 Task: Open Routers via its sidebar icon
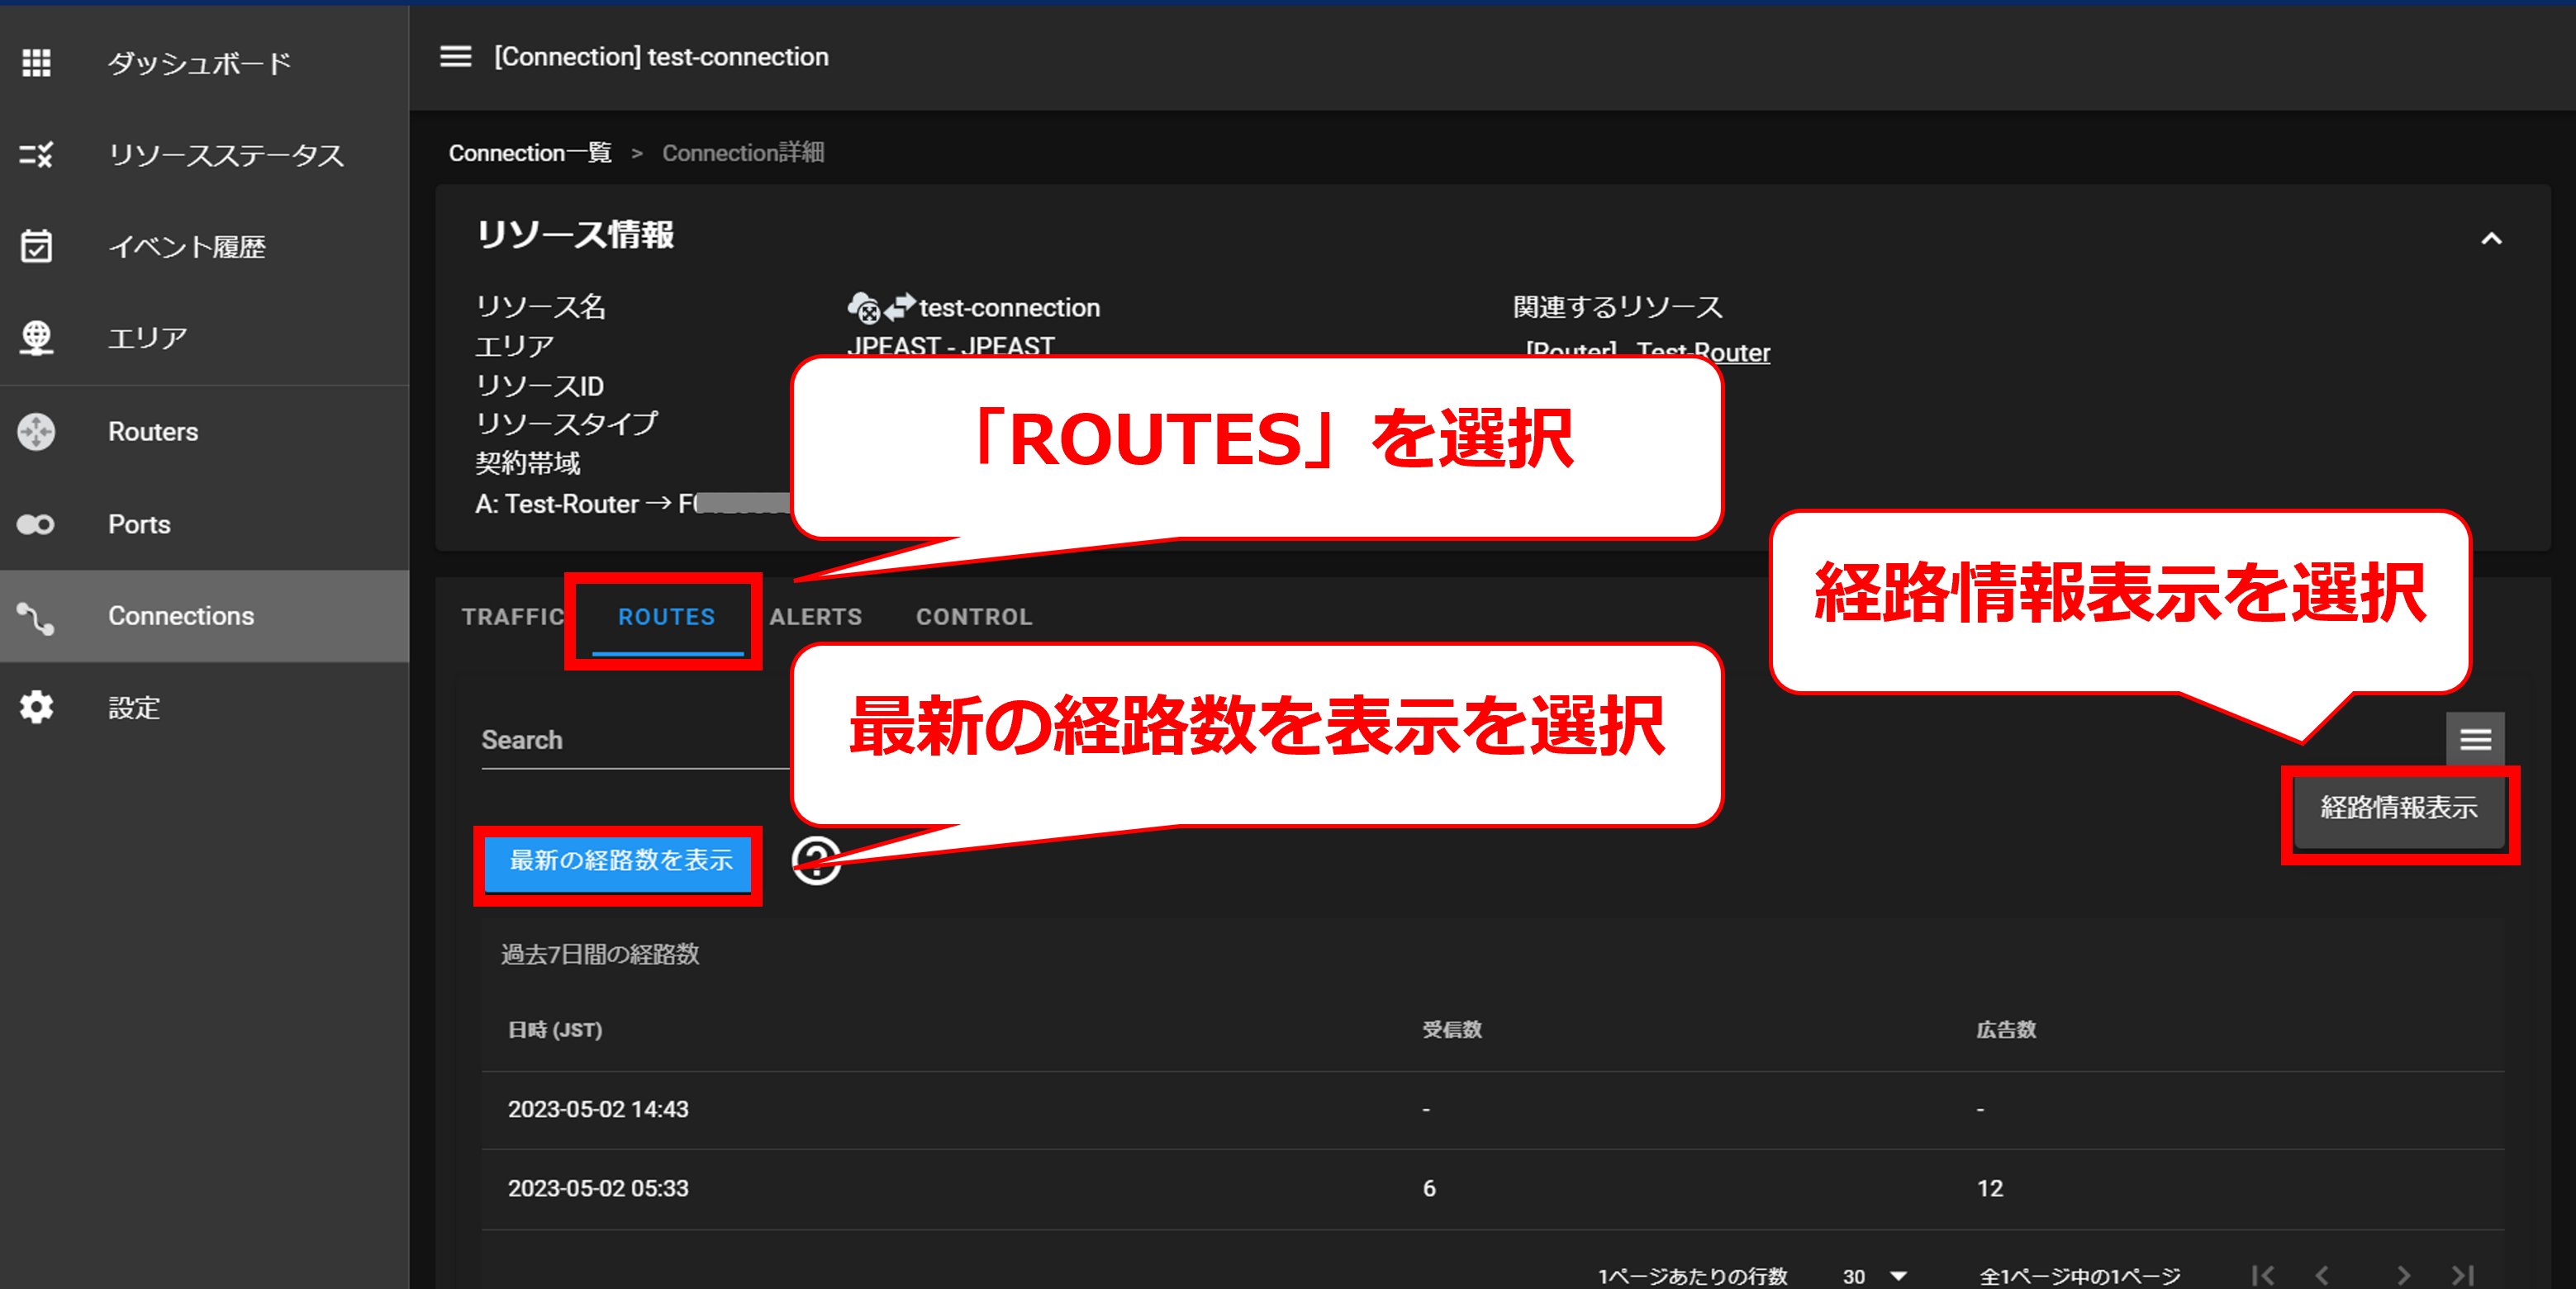click(x=37, y=432)
